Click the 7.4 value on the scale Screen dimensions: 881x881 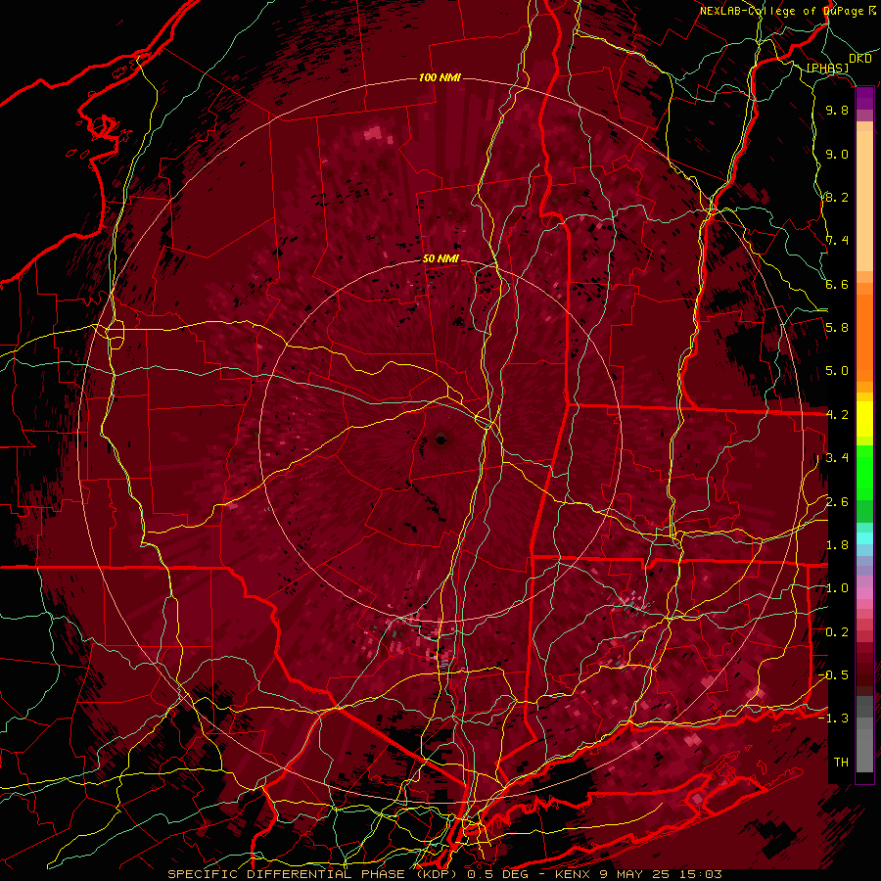(x=837, y=241)
